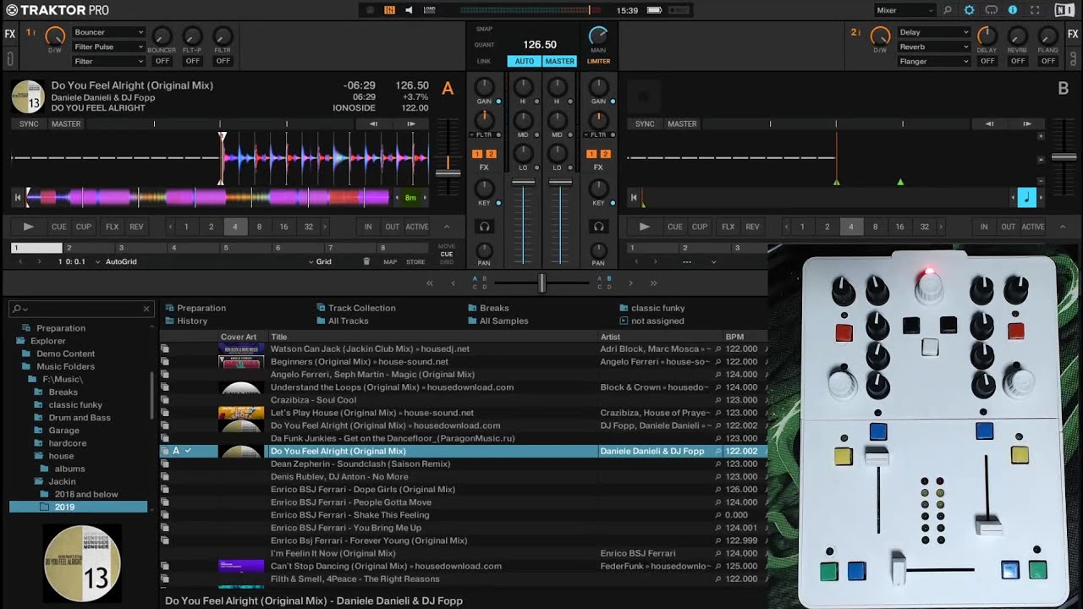Delete the selected cue with trash icon

coord(366,261)
